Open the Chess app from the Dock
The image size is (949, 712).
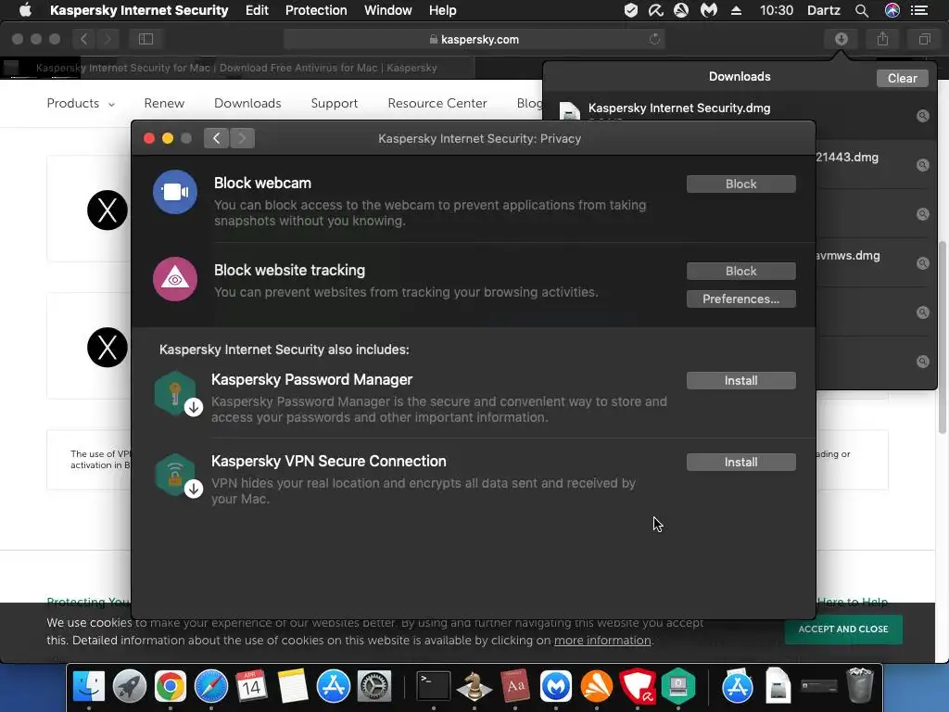[474, 686]
